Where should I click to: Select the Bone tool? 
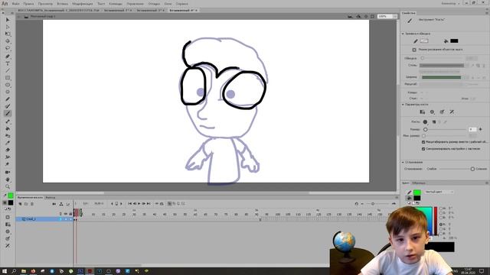coord(8,121)
